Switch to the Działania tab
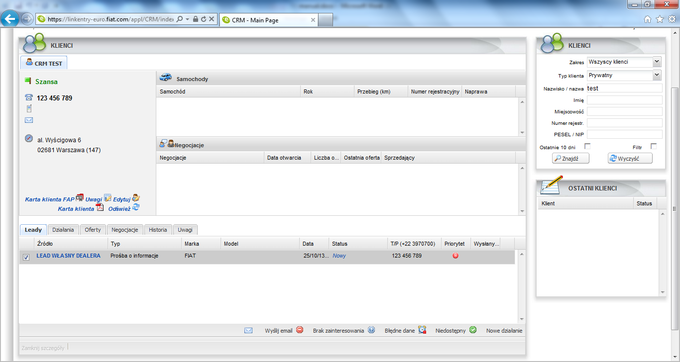Viewport: 680px width, 362px height. coord(63,230)
